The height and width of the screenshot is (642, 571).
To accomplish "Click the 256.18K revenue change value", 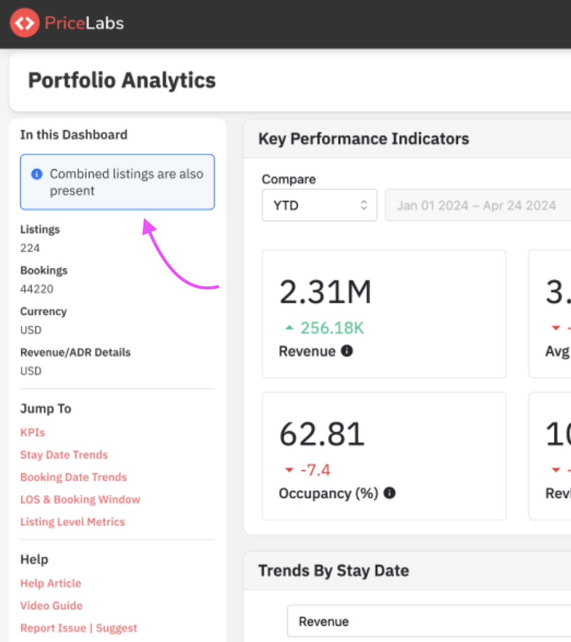I will 332,328.
